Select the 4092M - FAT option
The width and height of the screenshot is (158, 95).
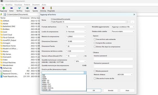(x=64, y=84)
